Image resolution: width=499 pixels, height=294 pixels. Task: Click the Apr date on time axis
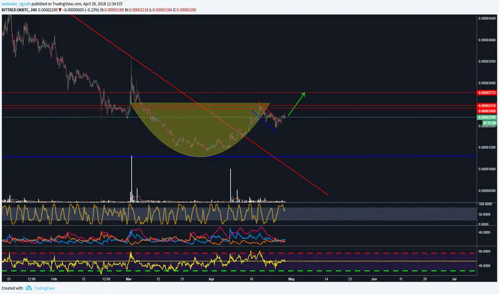click(x=211, y=279)
